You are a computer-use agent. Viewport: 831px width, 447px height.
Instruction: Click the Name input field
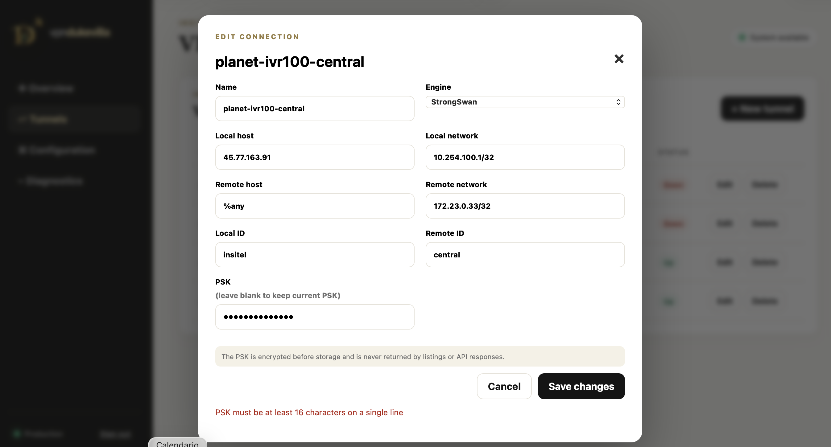click(315, 109)
